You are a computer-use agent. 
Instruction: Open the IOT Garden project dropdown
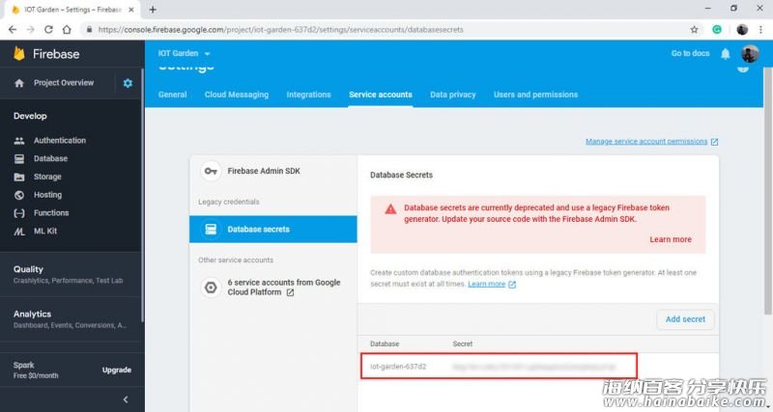coord(184,53)
